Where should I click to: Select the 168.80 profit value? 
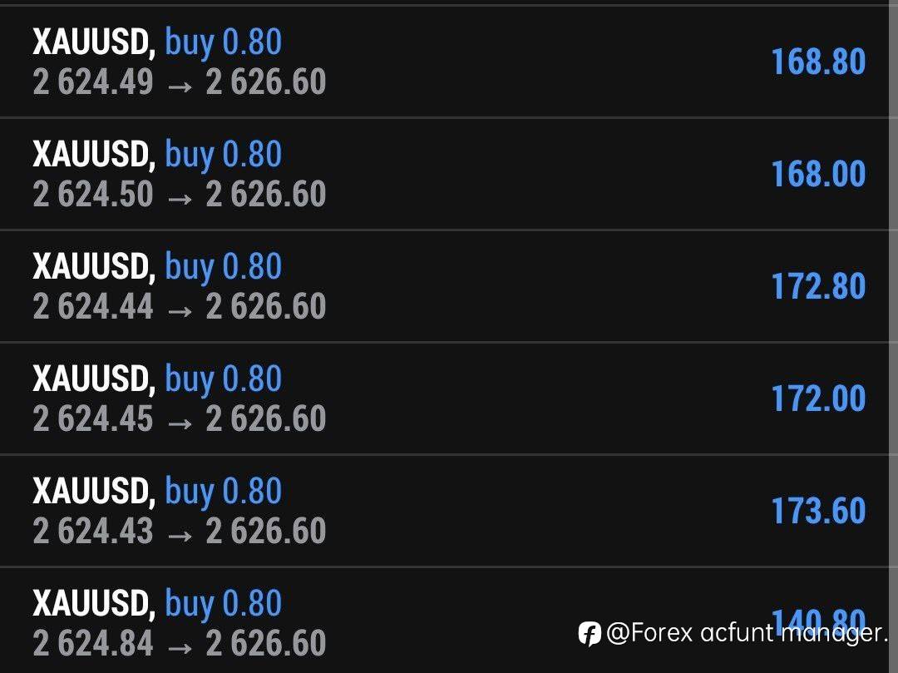coord(818,62)
